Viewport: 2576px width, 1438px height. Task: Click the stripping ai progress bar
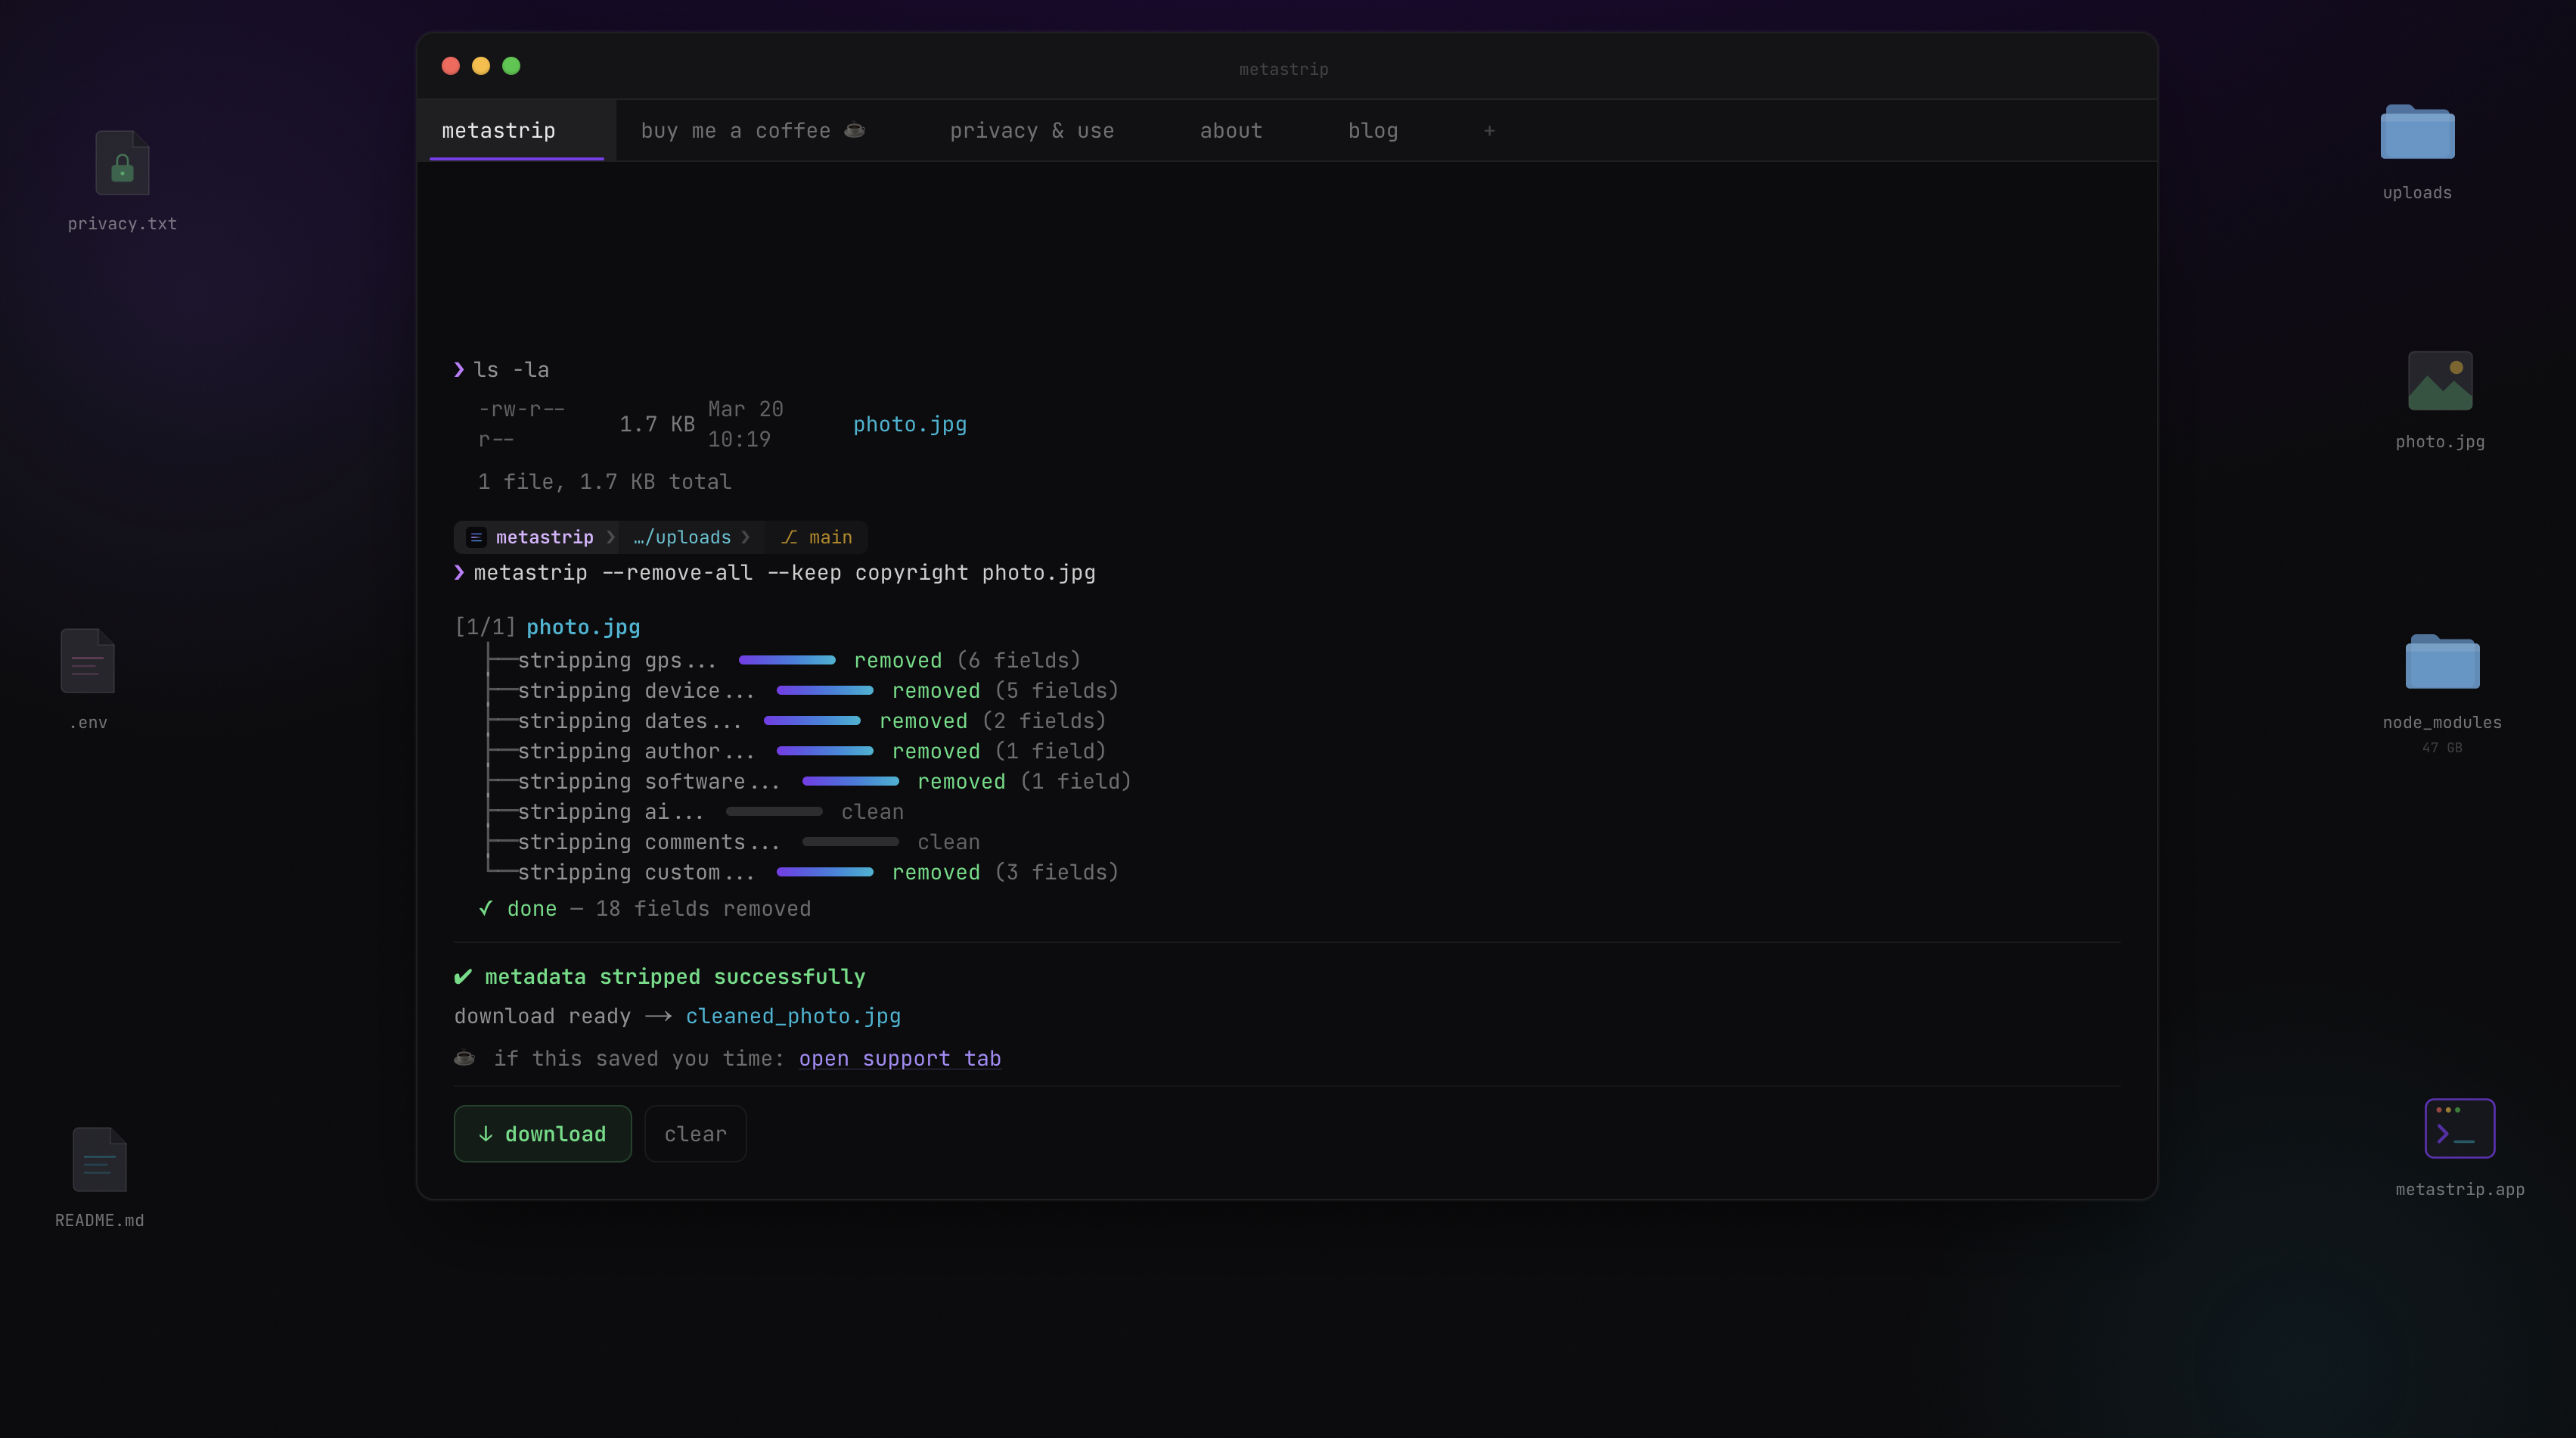pyautogui.click(x=774, y=811)
